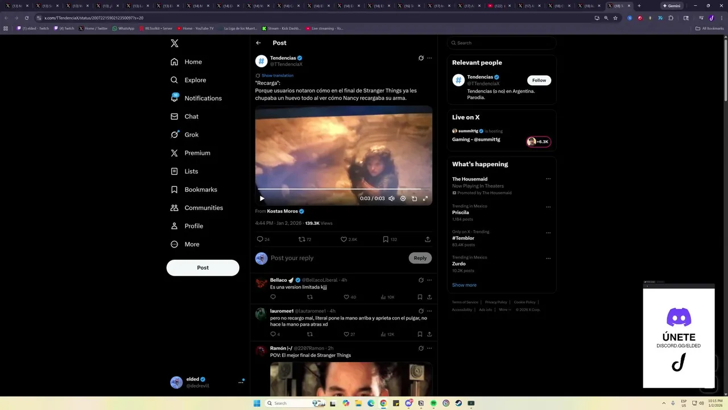
Task: Open Chat in the sidebar
Action: [184, 116]
